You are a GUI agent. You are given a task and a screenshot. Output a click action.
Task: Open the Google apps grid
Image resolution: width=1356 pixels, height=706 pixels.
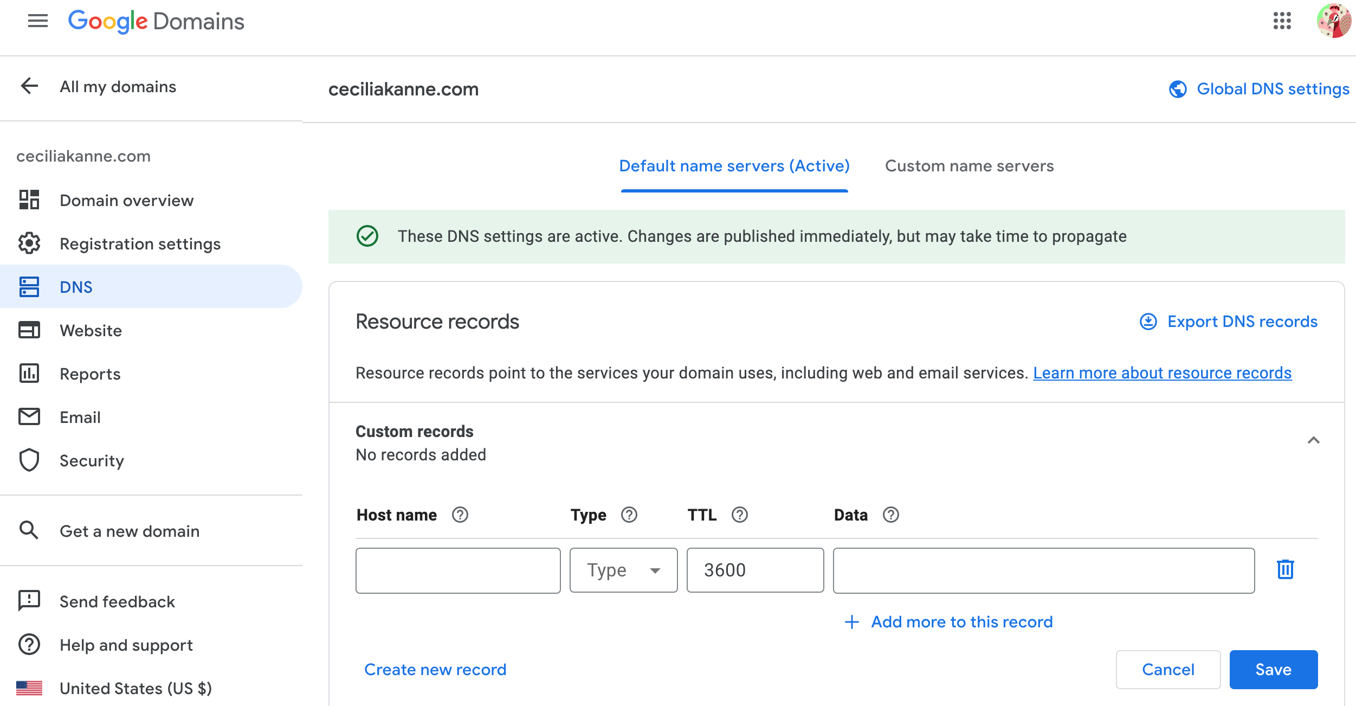click(x=1282, y=21)
